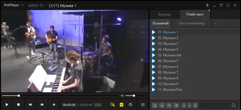
Task: Open the playlist search icon in the control bar
Action: pos(113,105)
